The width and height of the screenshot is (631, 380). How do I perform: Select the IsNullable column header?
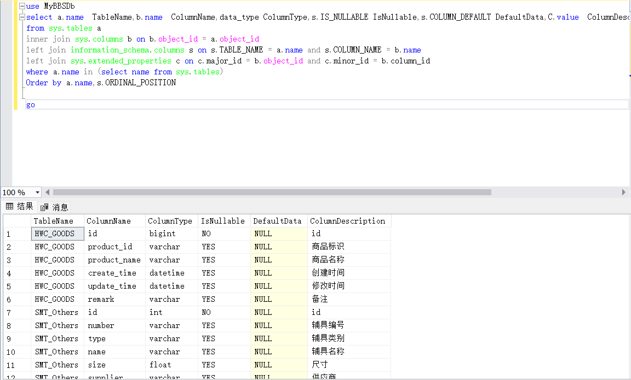225,221
